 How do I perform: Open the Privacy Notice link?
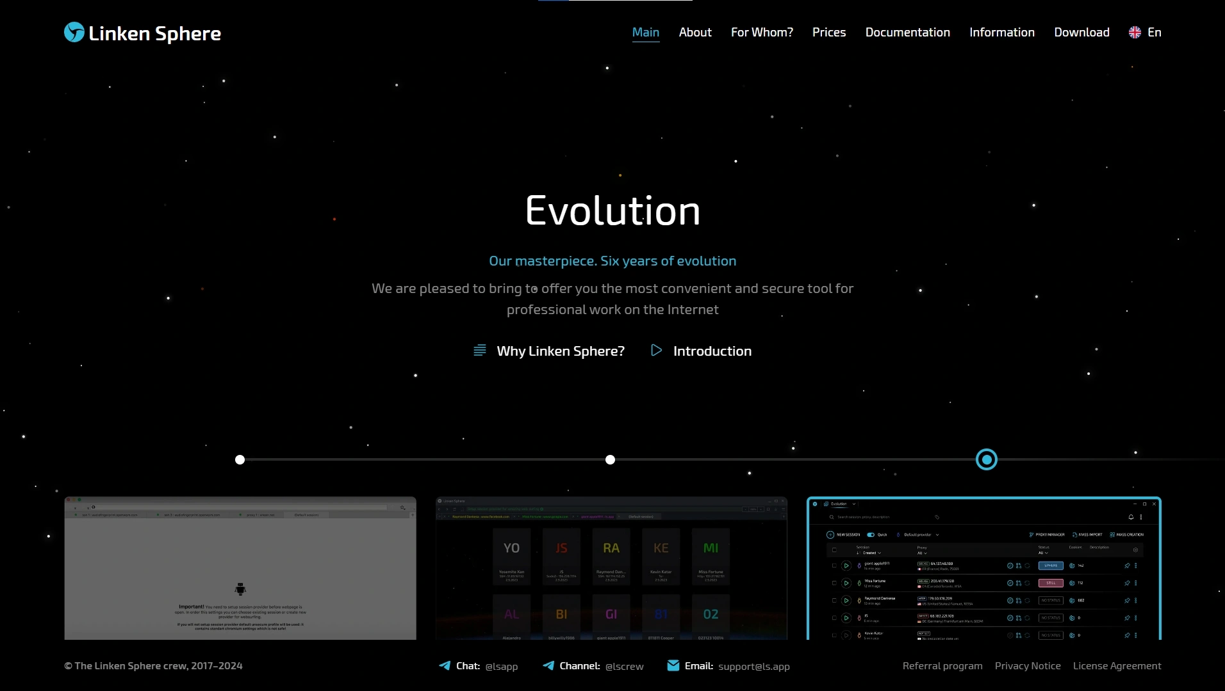(x=1028, y=665)
